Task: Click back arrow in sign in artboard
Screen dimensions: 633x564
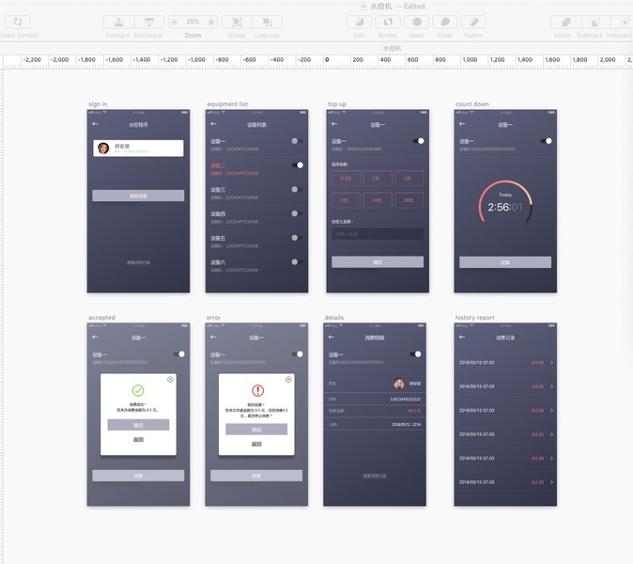Action: (95, 124)
